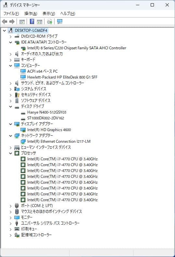Click the monitor icon beside コンピューター

point(17,66)
